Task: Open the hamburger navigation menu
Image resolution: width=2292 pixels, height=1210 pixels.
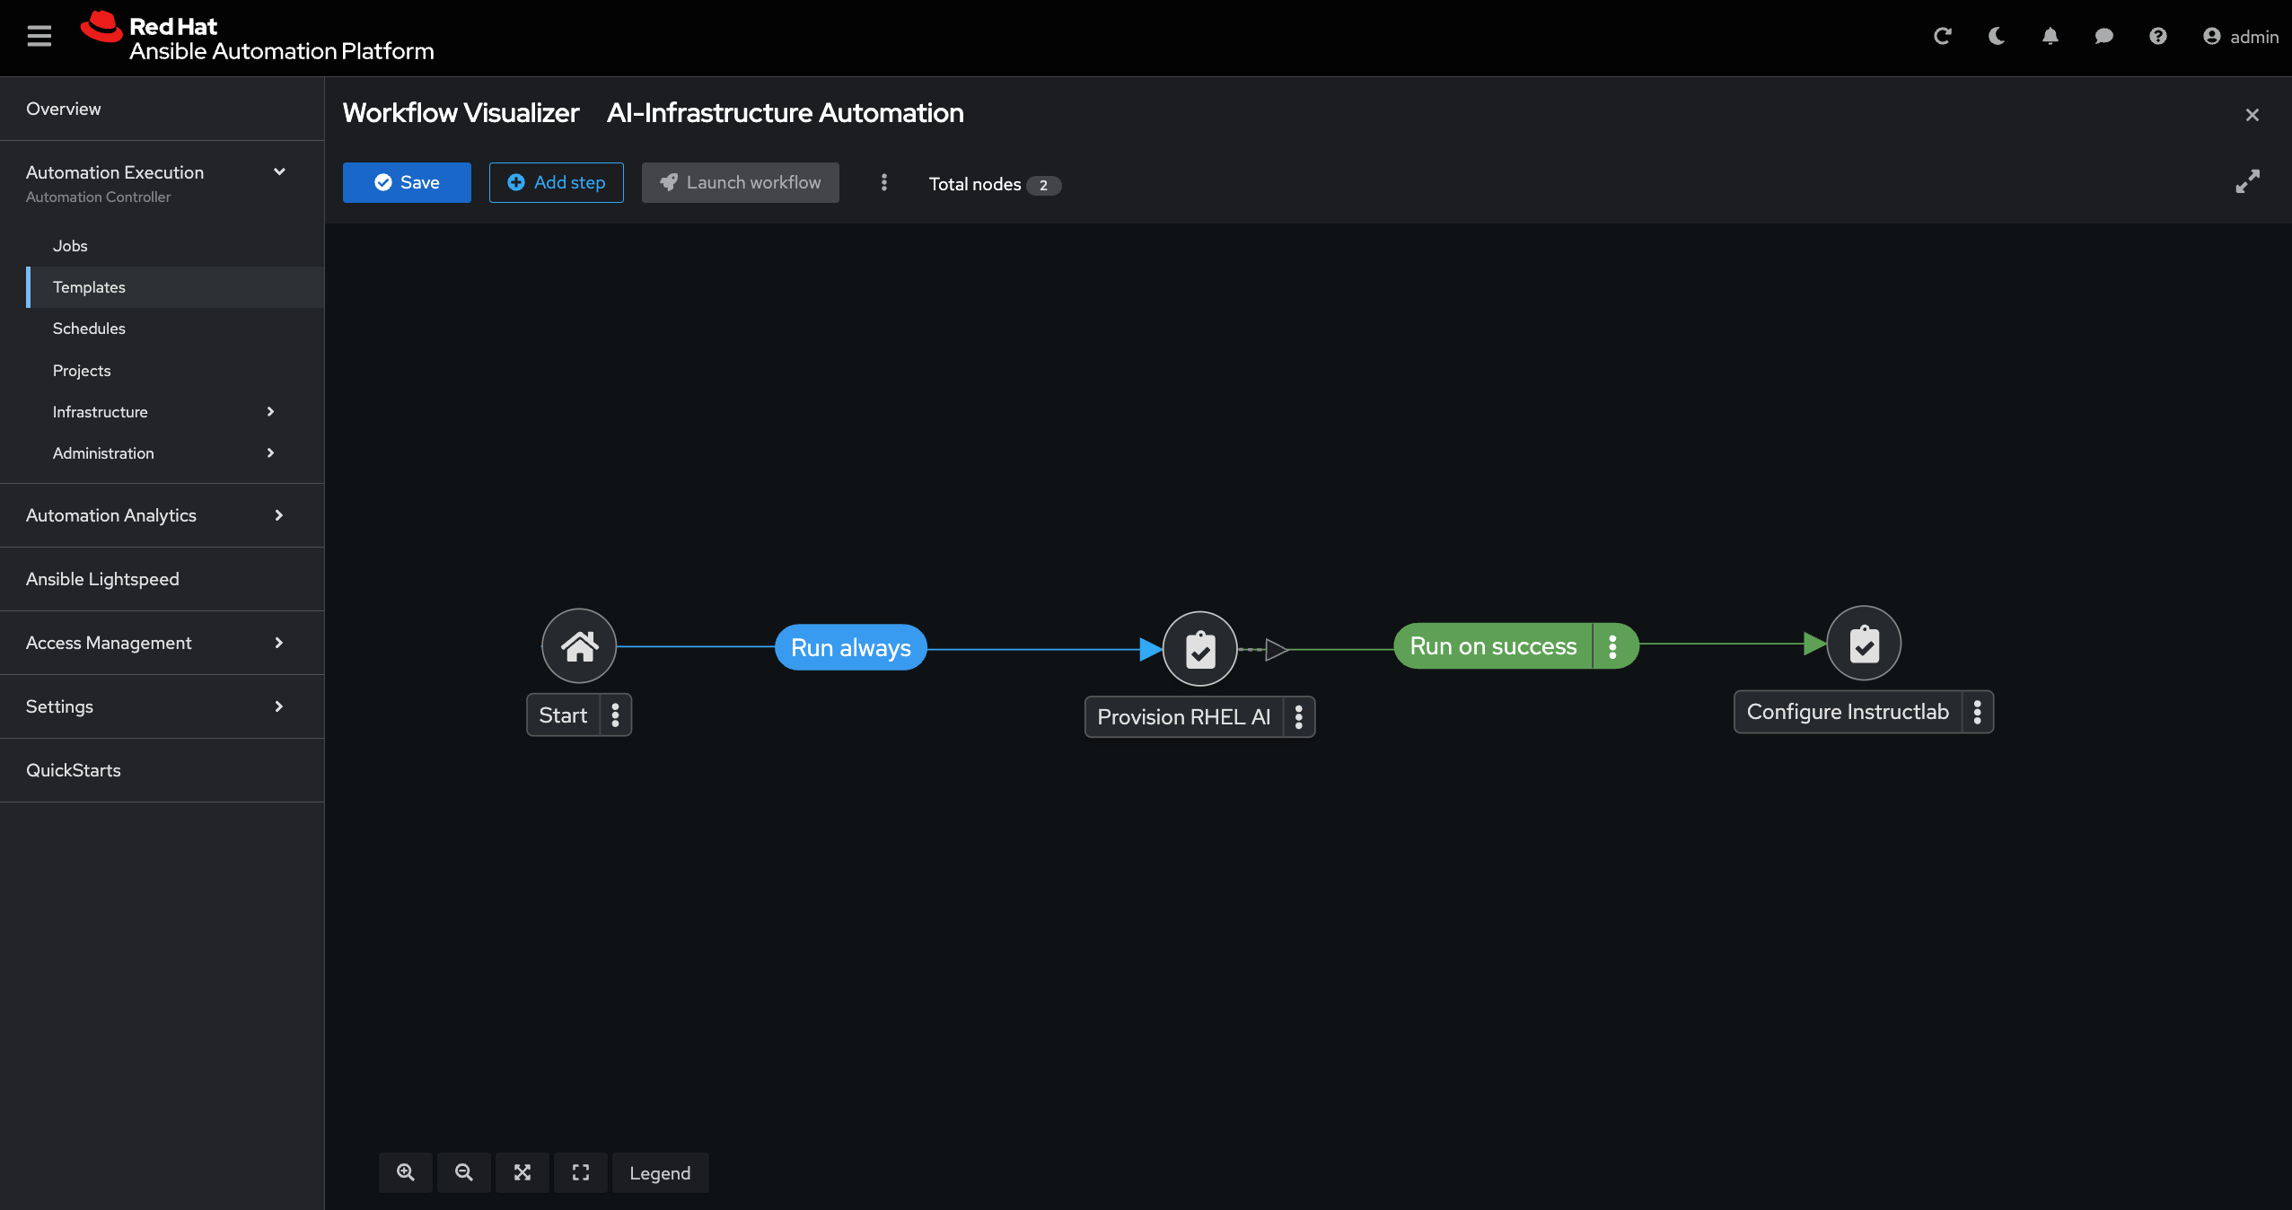Action: (40, 36)
